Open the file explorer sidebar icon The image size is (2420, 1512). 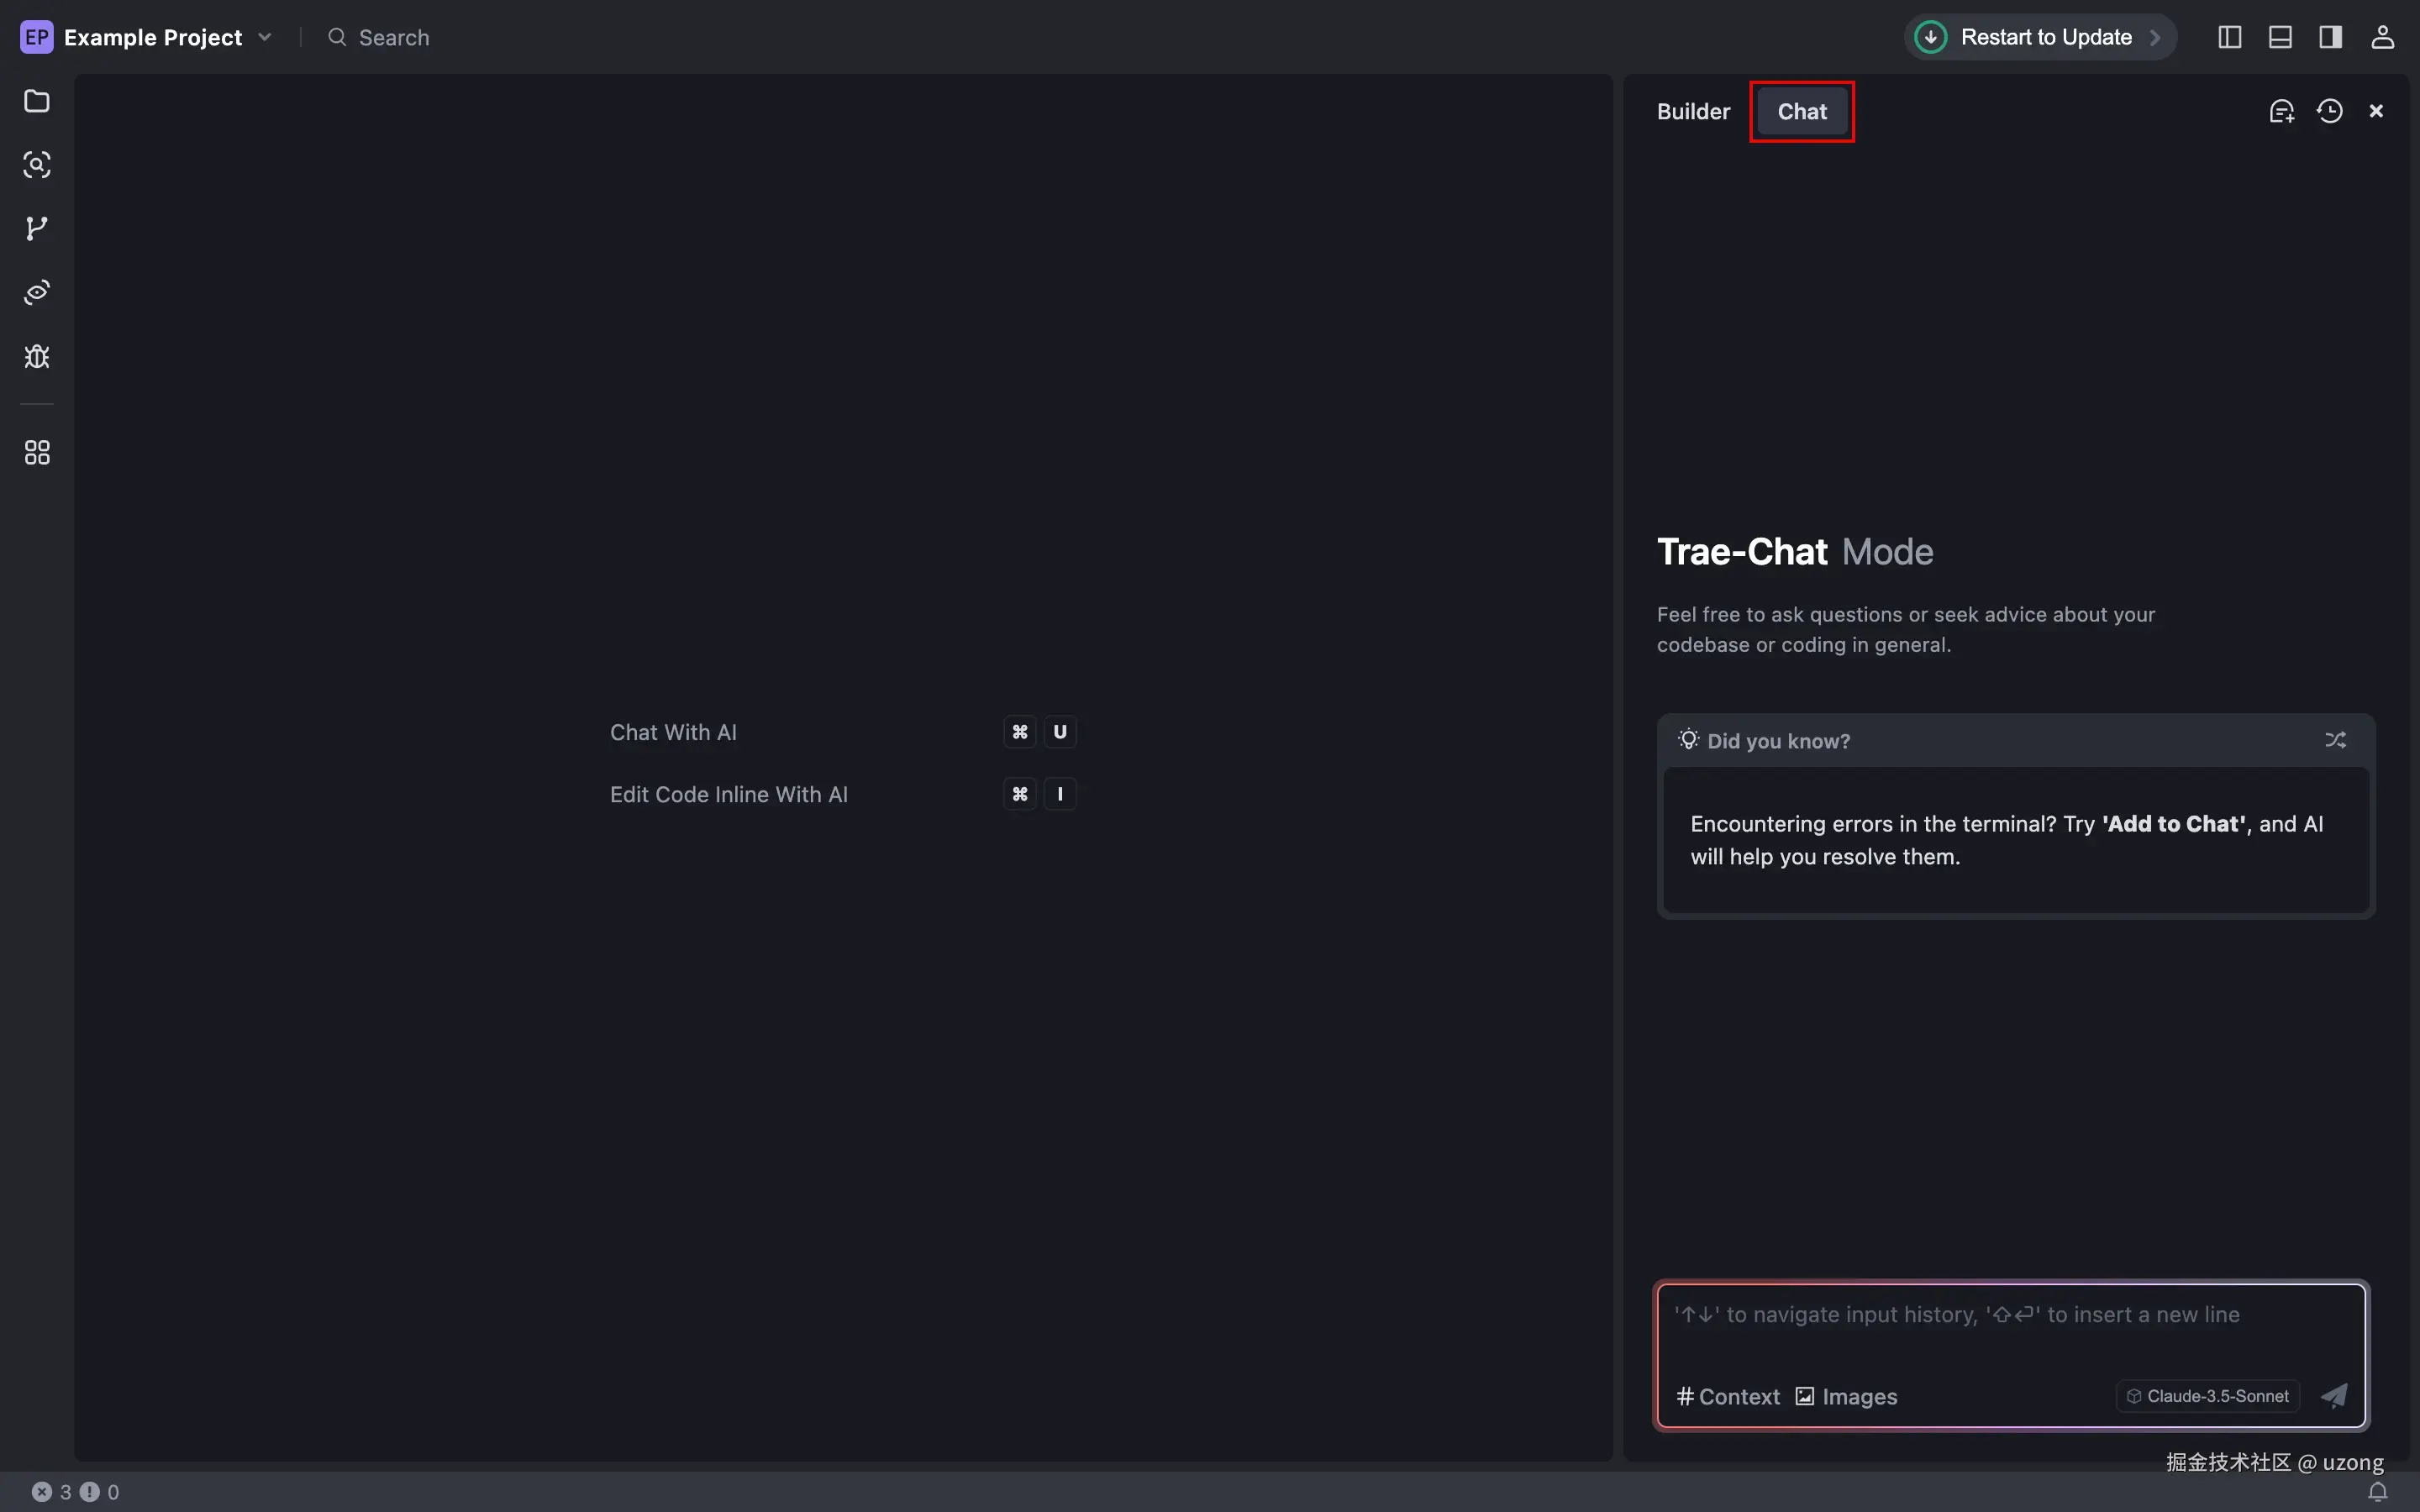coord(37,101)
